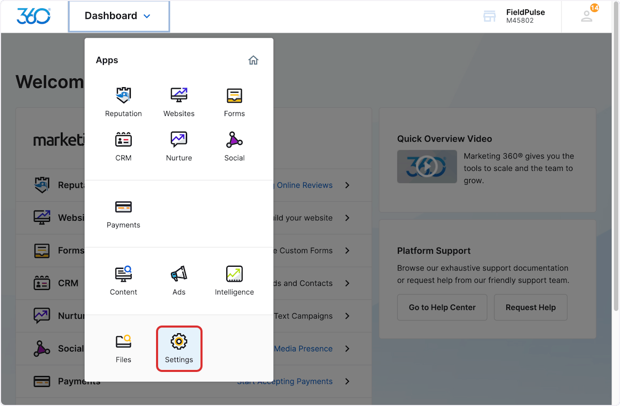Viewport: 620px width, 406px height.
Task: Click the Forms icon in dashboard list
Action: 42,250
